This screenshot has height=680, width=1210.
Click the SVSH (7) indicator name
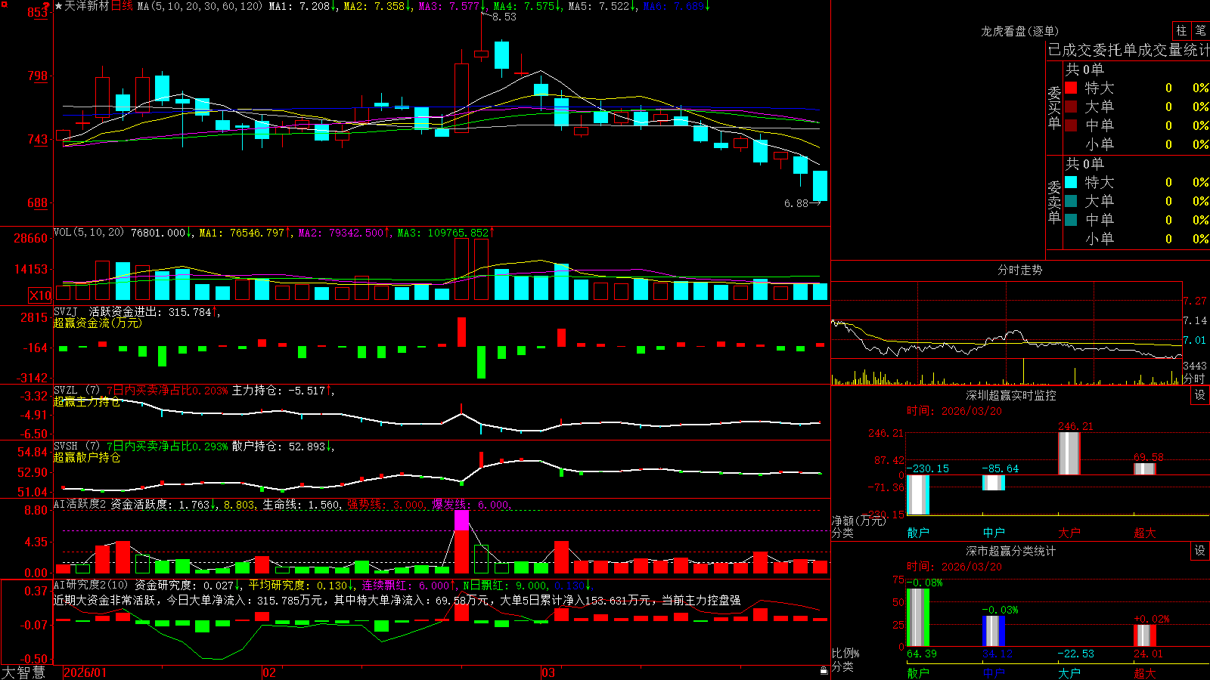pos(76,446)
